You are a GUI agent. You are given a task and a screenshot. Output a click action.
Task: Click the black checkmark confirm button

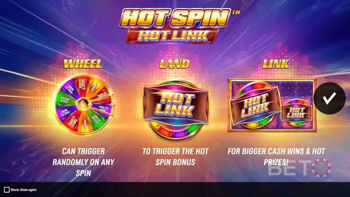tap(329, 98)
